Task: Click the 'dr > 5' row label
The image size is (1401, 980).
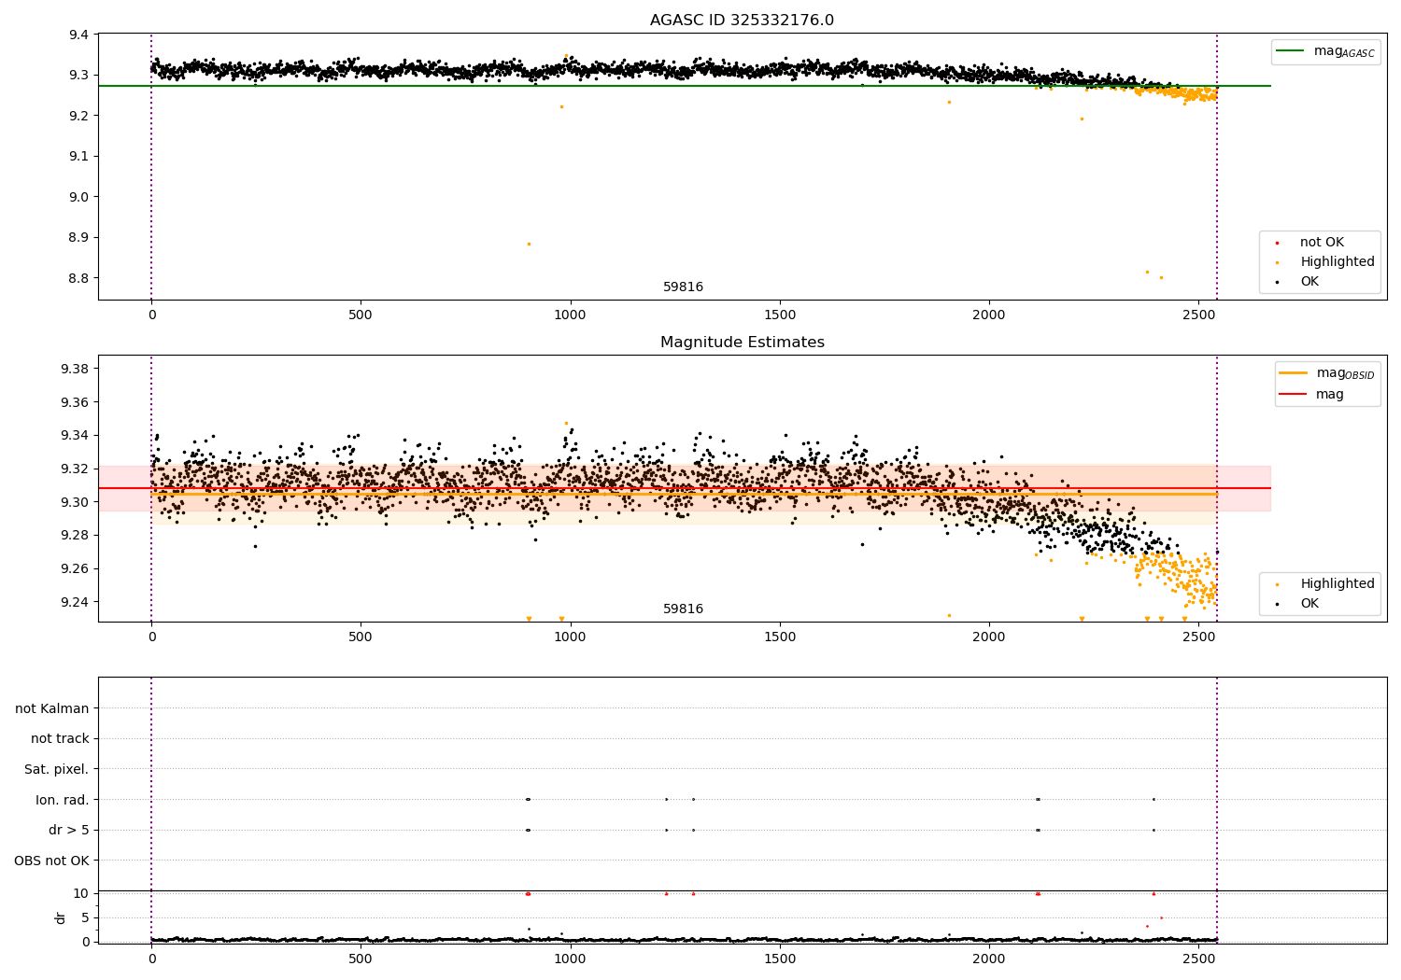Action: point(69,830)
